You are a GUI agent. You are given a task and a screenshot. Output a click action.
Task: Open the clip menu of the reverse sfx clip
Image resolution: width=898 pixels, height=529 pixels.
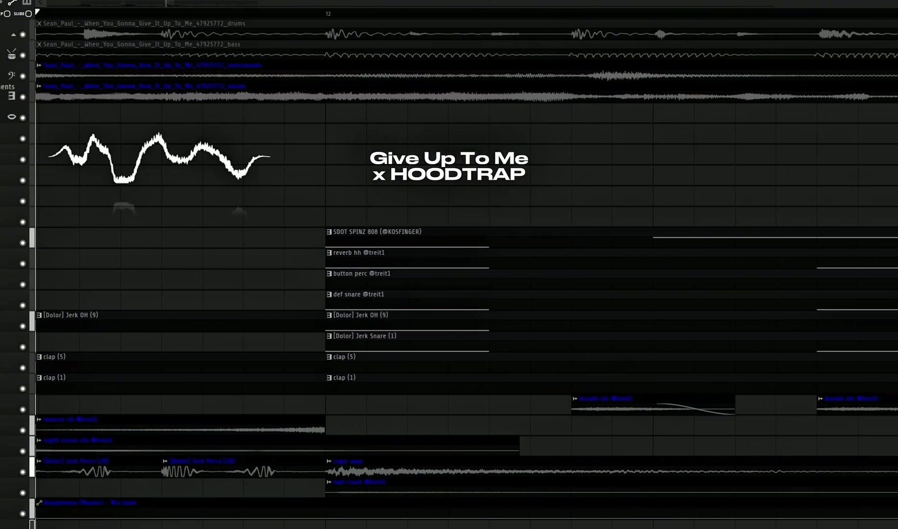[39, 419]
